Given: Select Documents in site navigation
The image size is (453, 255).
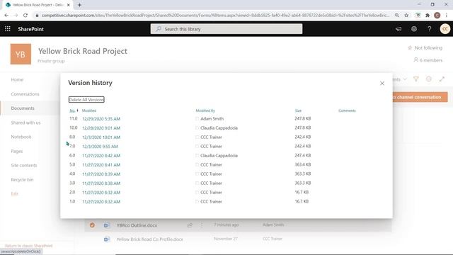Looking at the screenshot, I should coord(23,108).
